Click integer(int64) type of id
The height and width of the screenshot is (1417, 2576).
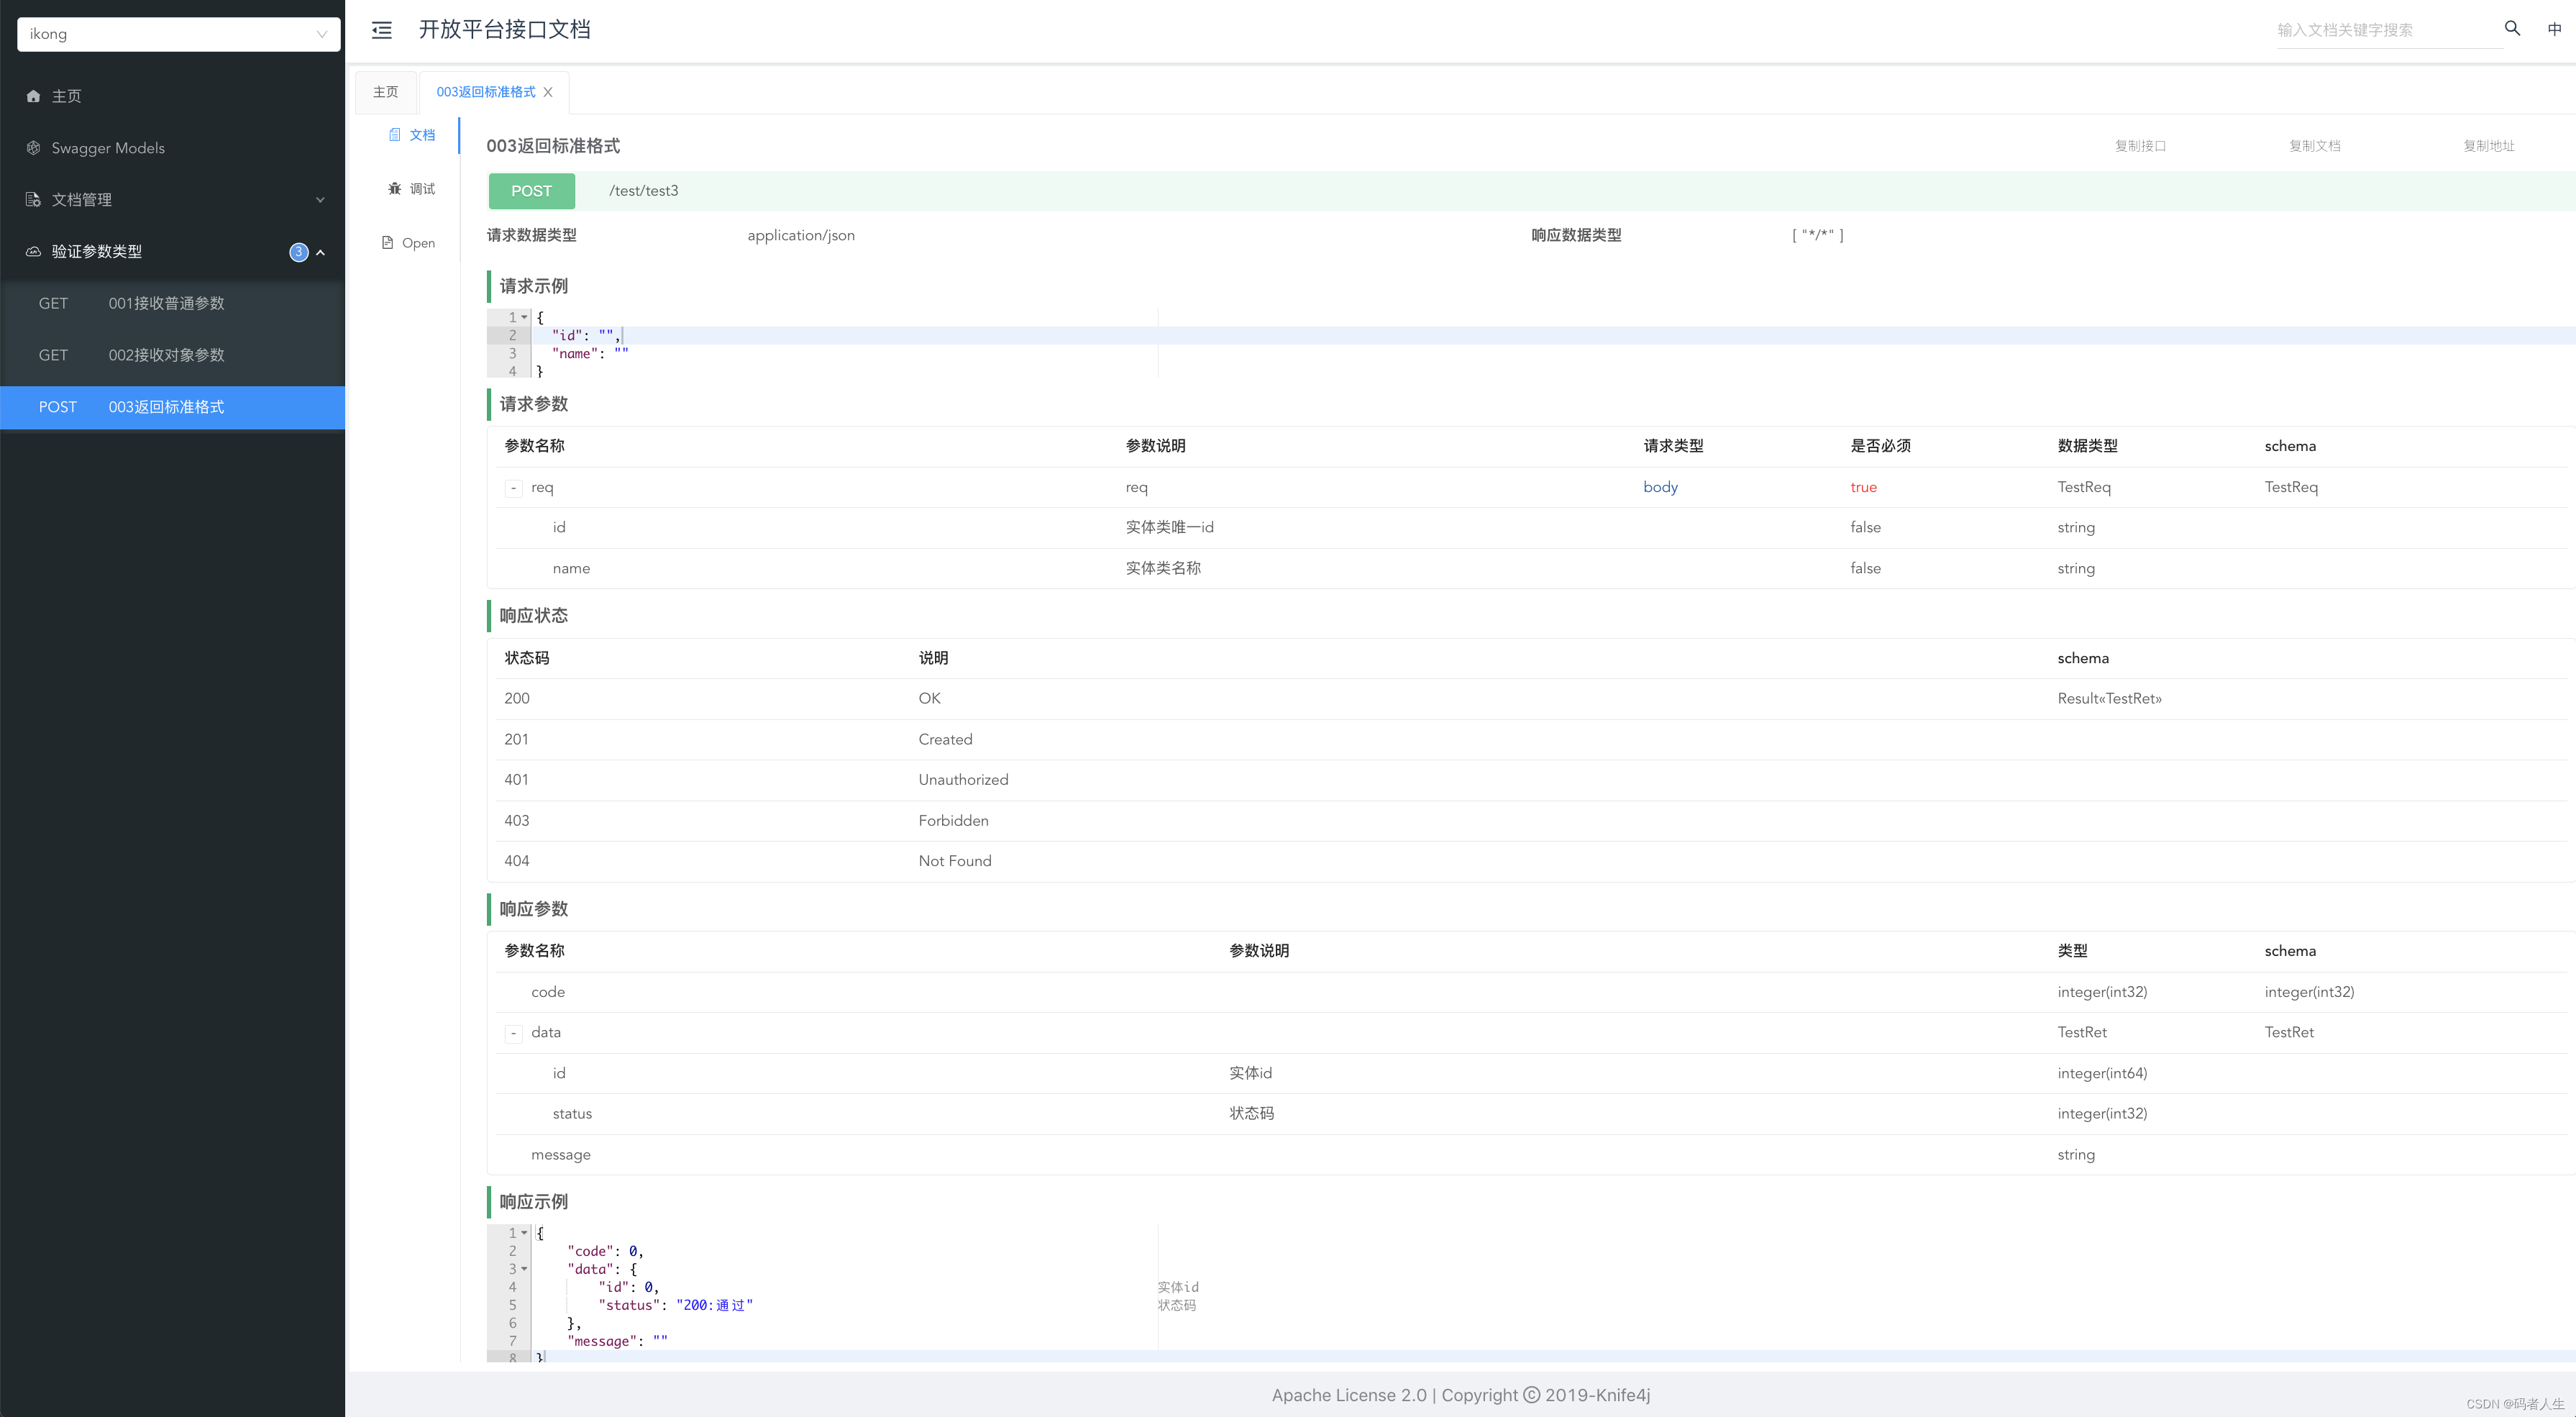(x=2102, y=1073)
